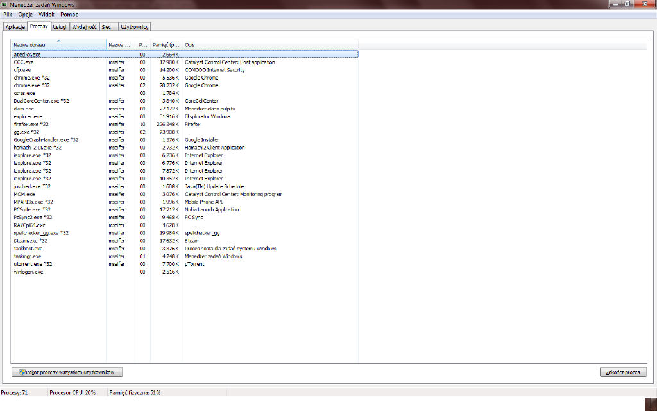Select the Procesy tab
Screen dimensions: 657x411
[x=39, y=26]
